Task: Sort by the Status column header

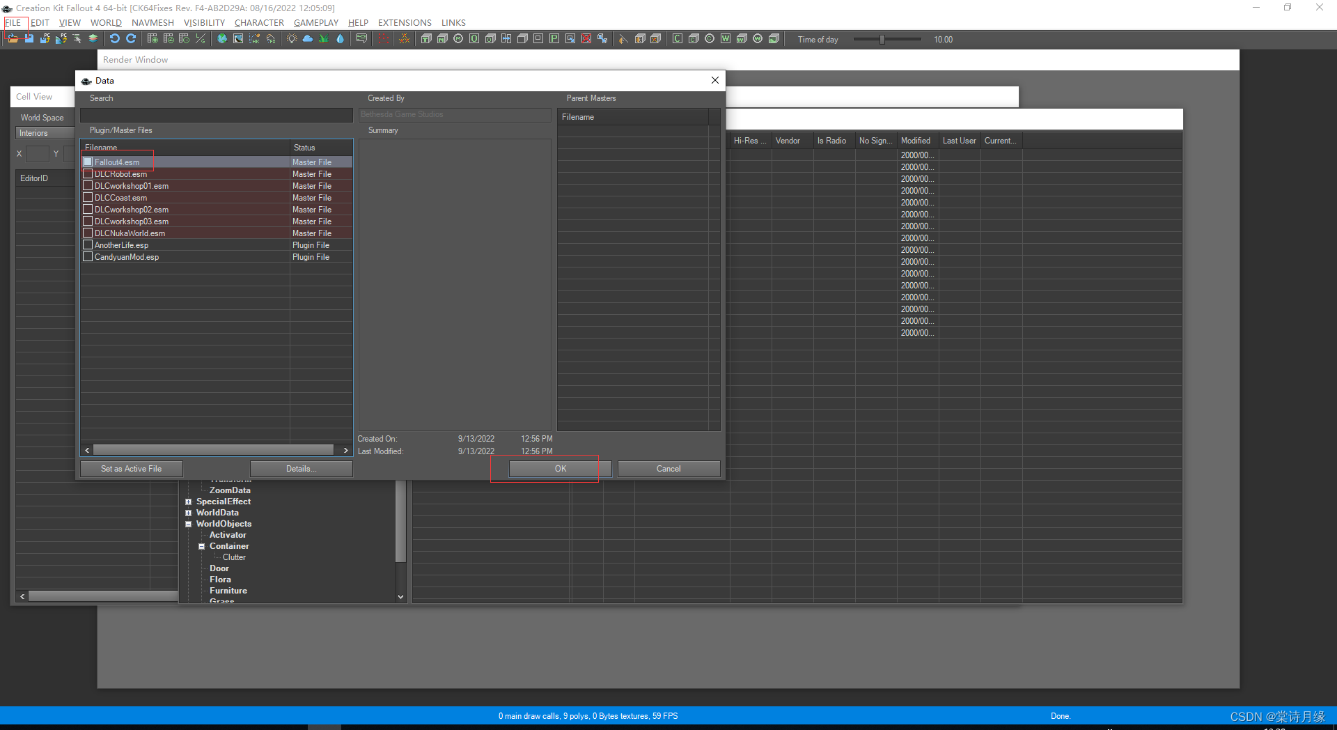Action: (321, 148)
